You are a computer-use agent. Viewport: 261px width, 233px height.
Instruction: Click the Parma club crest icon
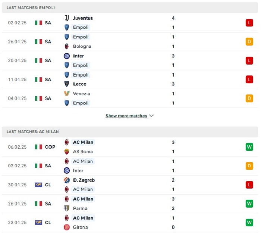67,208
